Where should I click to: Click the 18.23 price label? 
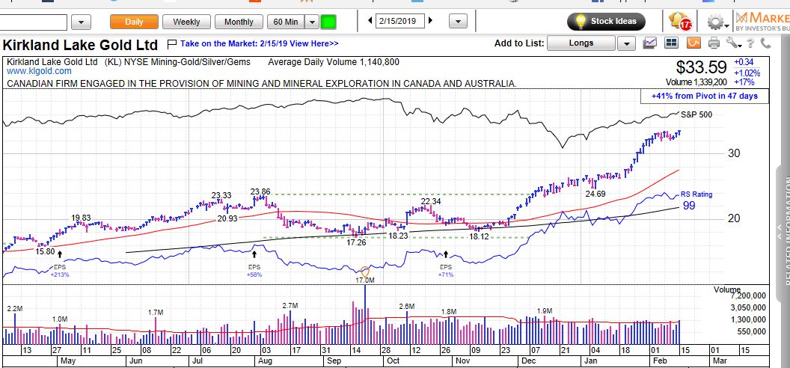click(x=397, y=235)
